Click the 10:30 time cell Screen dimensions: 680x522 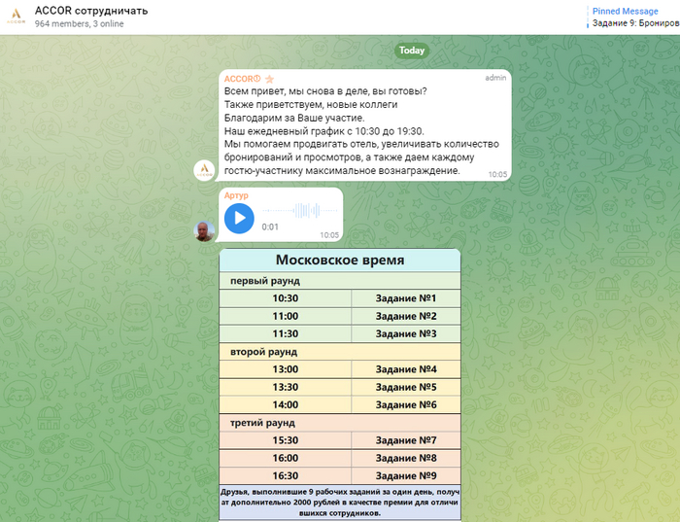pyautogui.click(x=286, y=298)
